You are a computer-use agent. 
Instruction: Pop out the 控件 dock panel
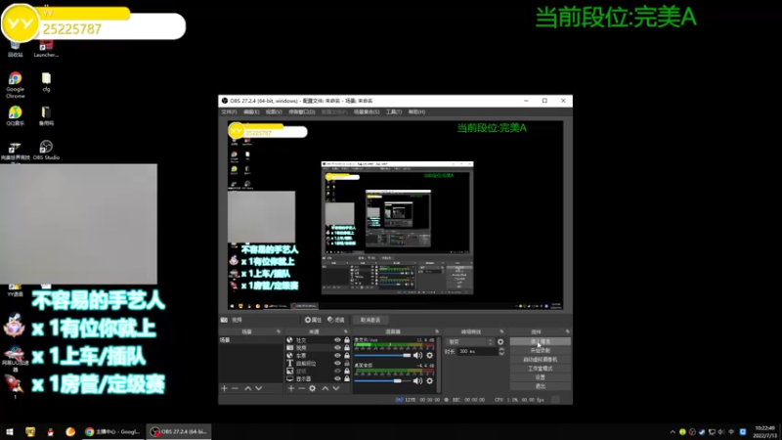pos(568,331)
